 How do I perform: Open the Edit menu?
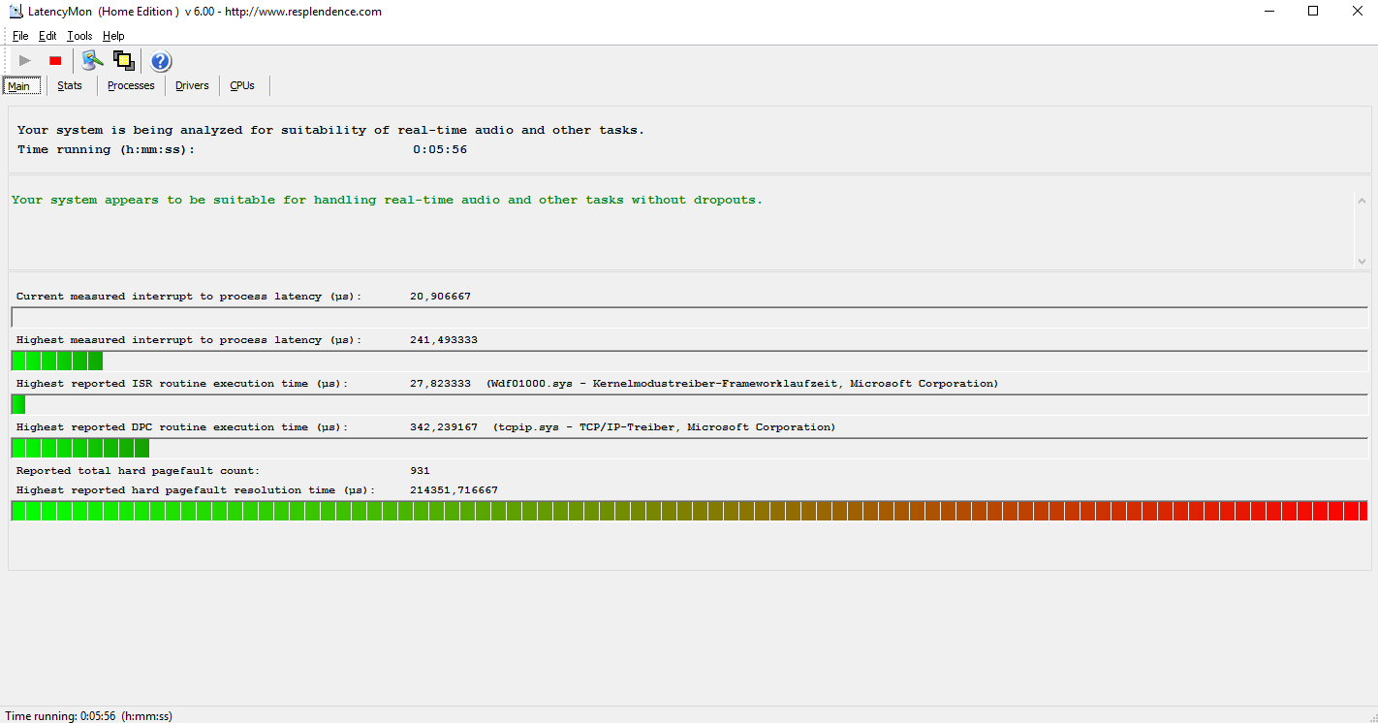pos(47,36)
